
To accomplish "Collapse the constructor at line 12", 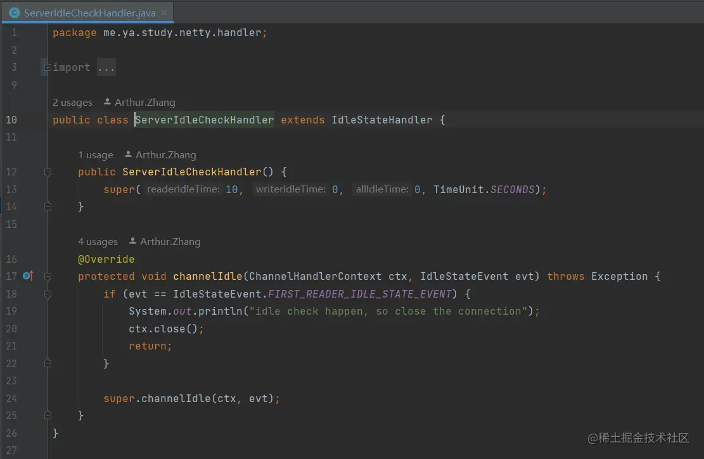I will coord(48,172).
